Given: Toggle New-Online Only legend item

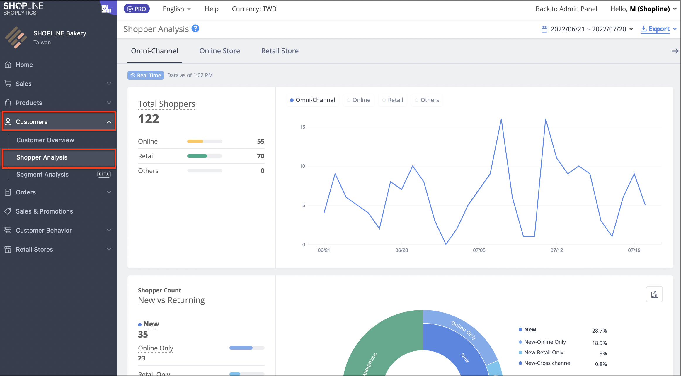Looking at the screenshot, I should coord(542,342).
